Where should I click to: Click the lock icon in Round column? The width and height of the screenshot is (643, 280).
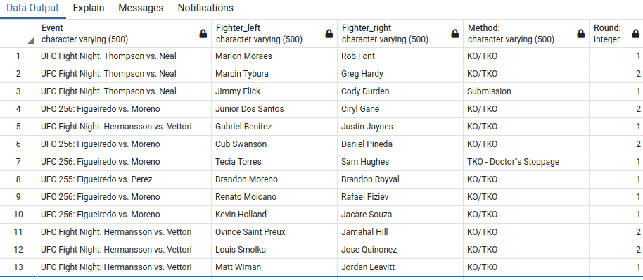pyautogui.click(x=636, y=34)
